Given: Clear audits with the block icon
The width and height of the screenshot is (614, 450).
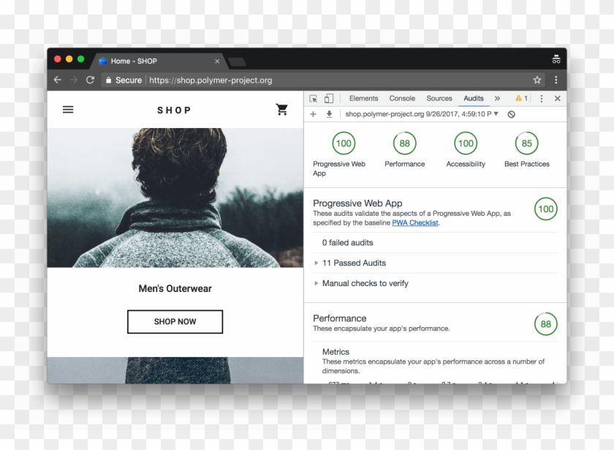Looking at the screenshot, I should (511, 114).
